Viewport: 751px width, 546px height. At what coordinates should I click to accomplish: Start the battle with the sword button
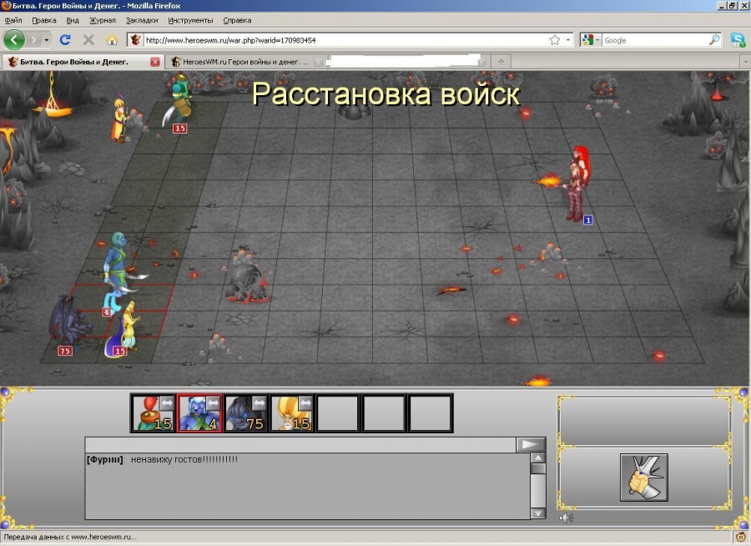coord(643,478)
